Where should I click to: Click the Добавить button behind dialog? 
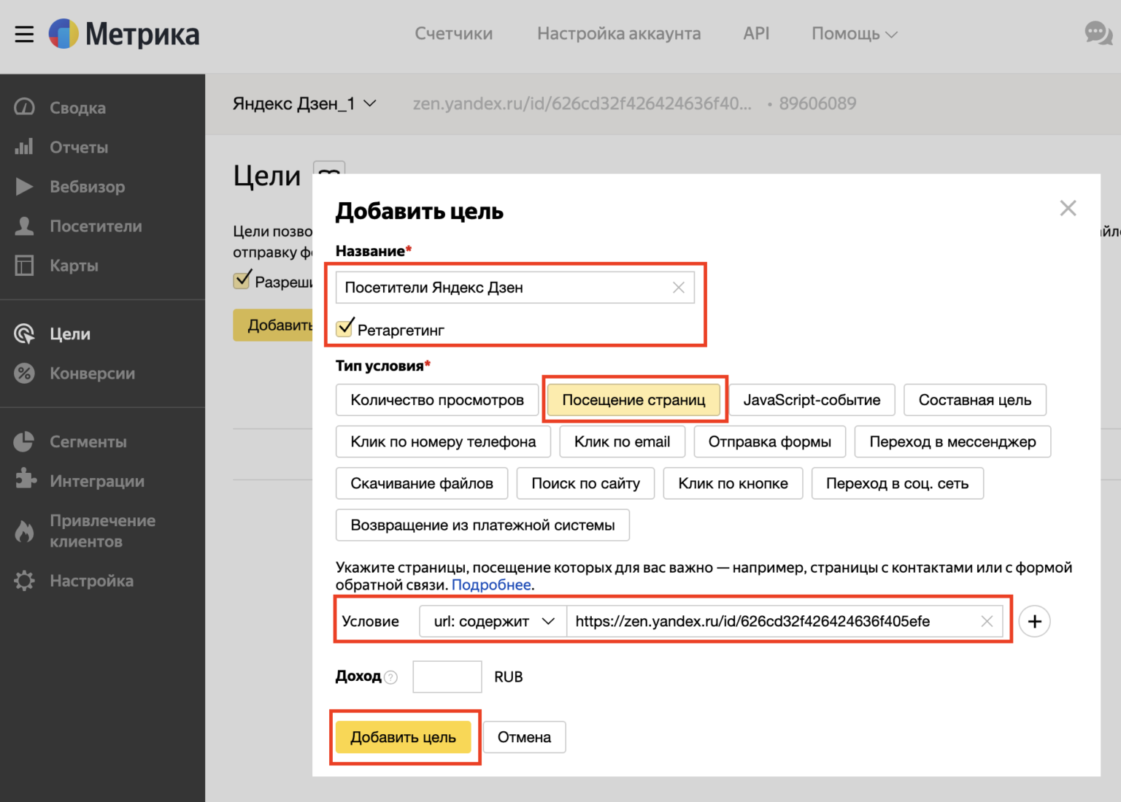point(273,325)
